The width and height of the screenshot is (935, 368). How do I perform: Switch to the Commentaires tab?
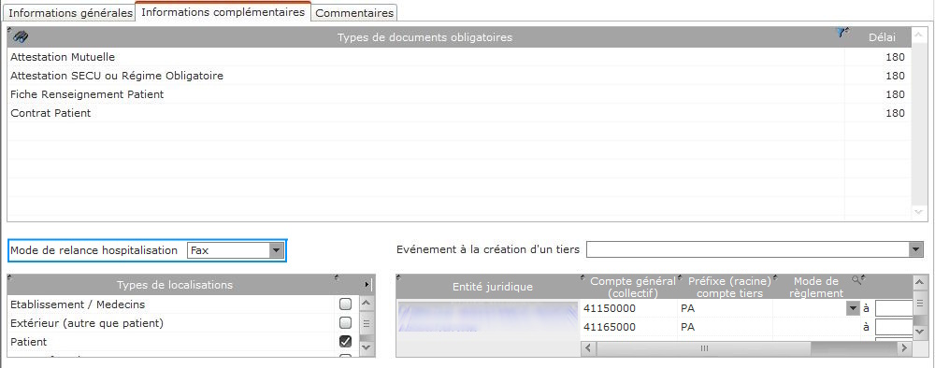[354, 12]
